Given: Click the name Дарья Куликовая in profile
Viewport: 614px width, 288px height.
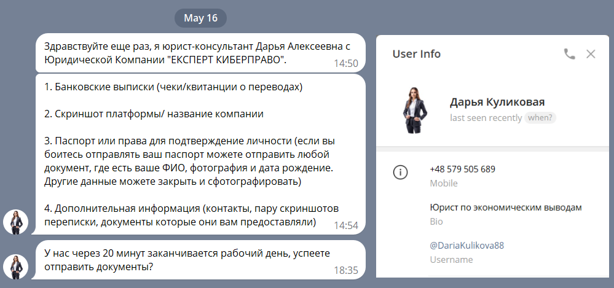Looking at the screenshot, I should (497, 102).
